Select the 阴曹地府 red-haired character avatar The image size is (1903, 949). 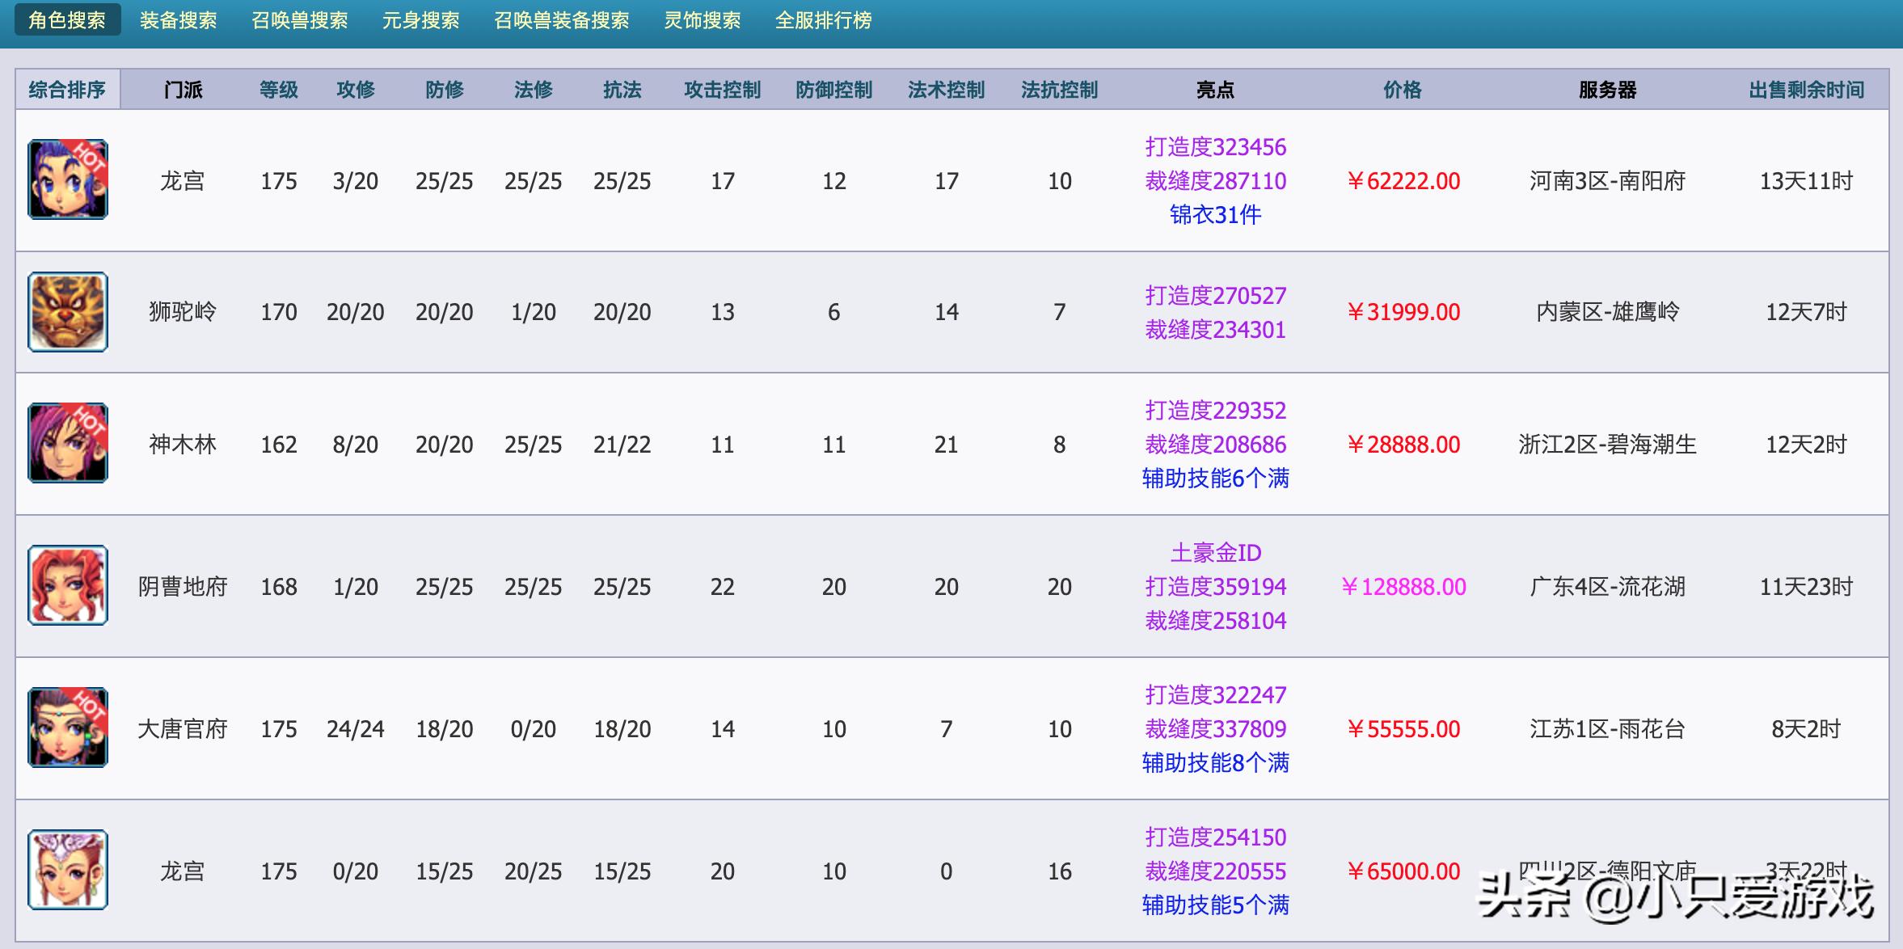pos(68,585)
